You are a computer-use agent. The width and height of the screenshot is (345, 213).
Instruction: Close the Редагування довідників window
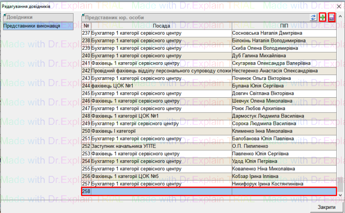pos(339,5)
